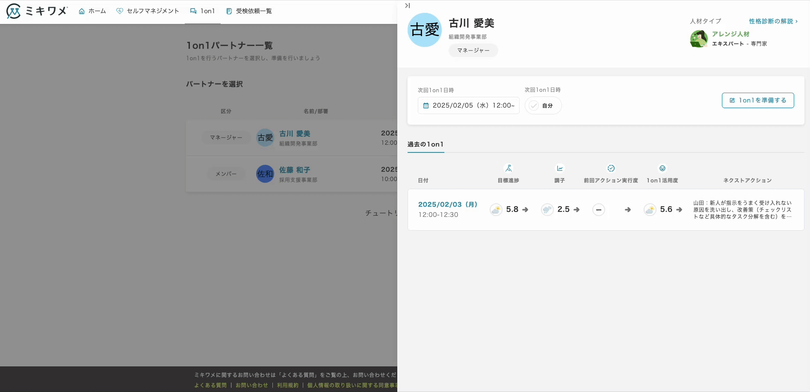The height and width of the screenshot is (392, 810).
Task: Click the ミキワメ logo
Action: pos(37,11)
